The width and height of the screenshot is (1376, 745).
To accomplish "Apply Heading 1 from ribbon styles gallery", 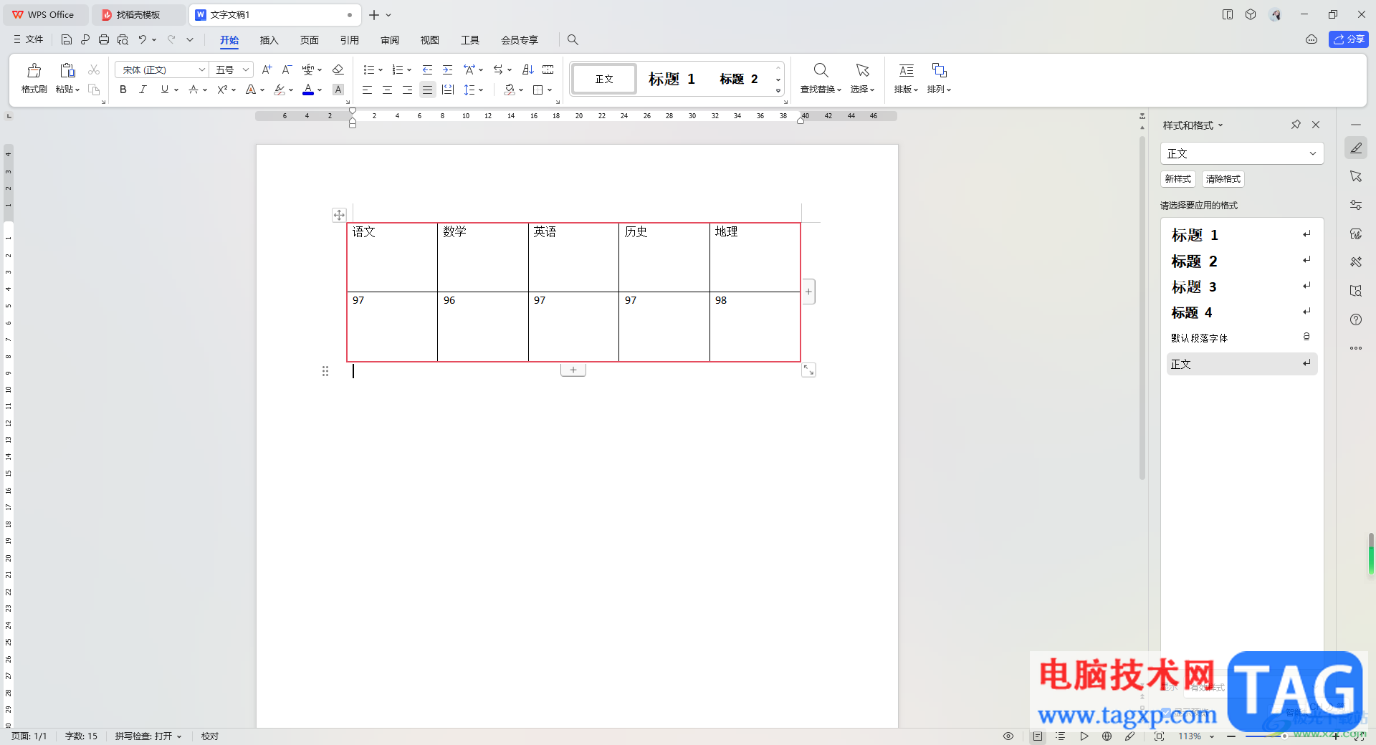I will coord(672,79).
